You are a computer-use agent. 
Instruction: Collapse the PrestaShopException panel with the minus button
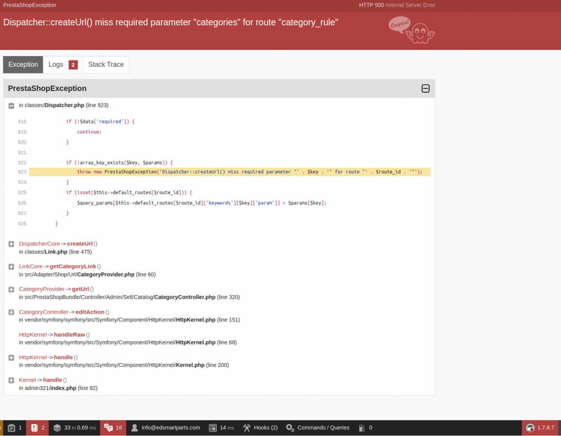click(x=425, y=88)
